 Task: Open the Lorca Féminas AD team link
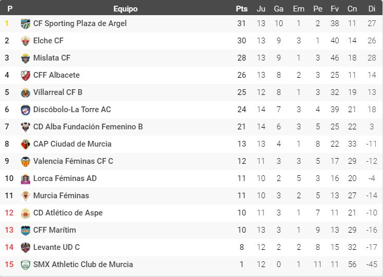[66, 178]
